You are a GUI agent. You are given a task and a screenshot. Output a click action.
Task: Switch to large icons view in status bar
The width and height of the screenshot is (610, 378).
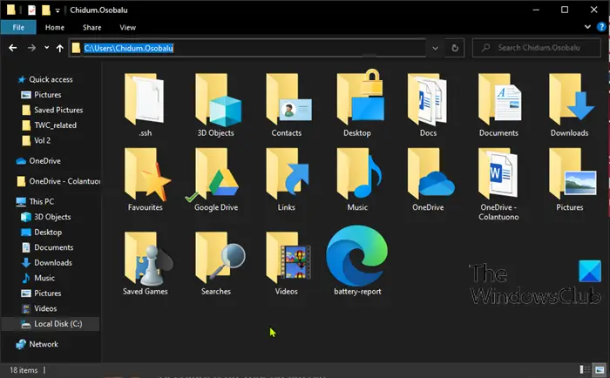[598, 371]
